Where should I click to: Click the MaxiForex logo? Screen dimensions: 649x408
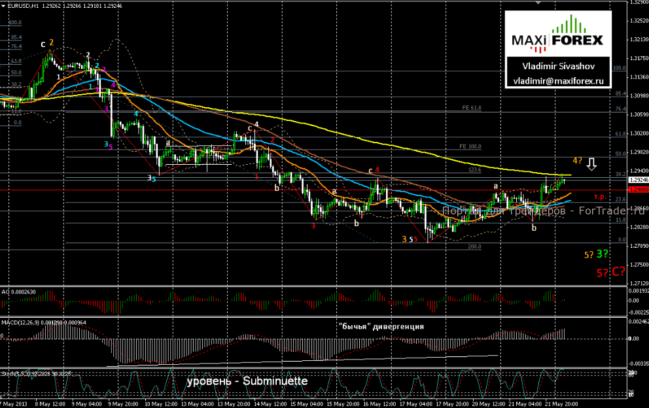556,41
